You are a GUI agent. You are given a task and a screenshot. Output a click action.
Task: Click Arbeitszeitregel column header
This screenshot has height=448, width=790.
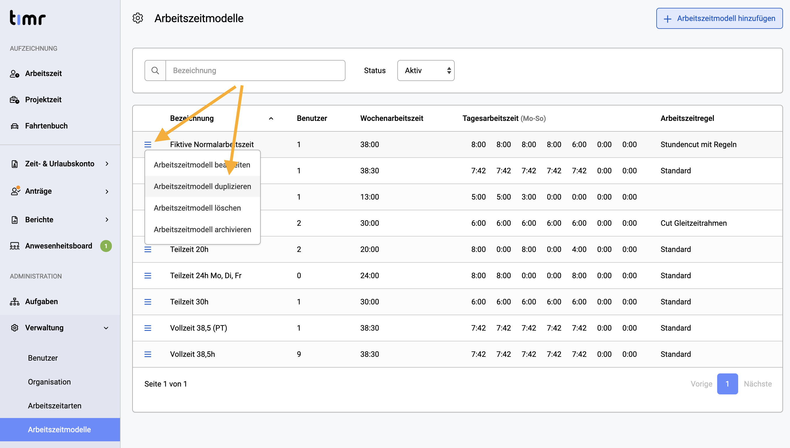click(x=687, y=119)
